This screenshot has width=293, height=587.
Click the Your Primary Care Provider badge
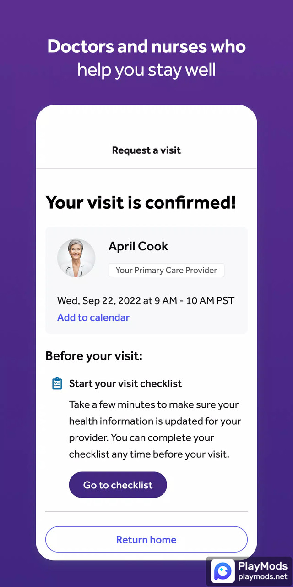coord(166,270)
